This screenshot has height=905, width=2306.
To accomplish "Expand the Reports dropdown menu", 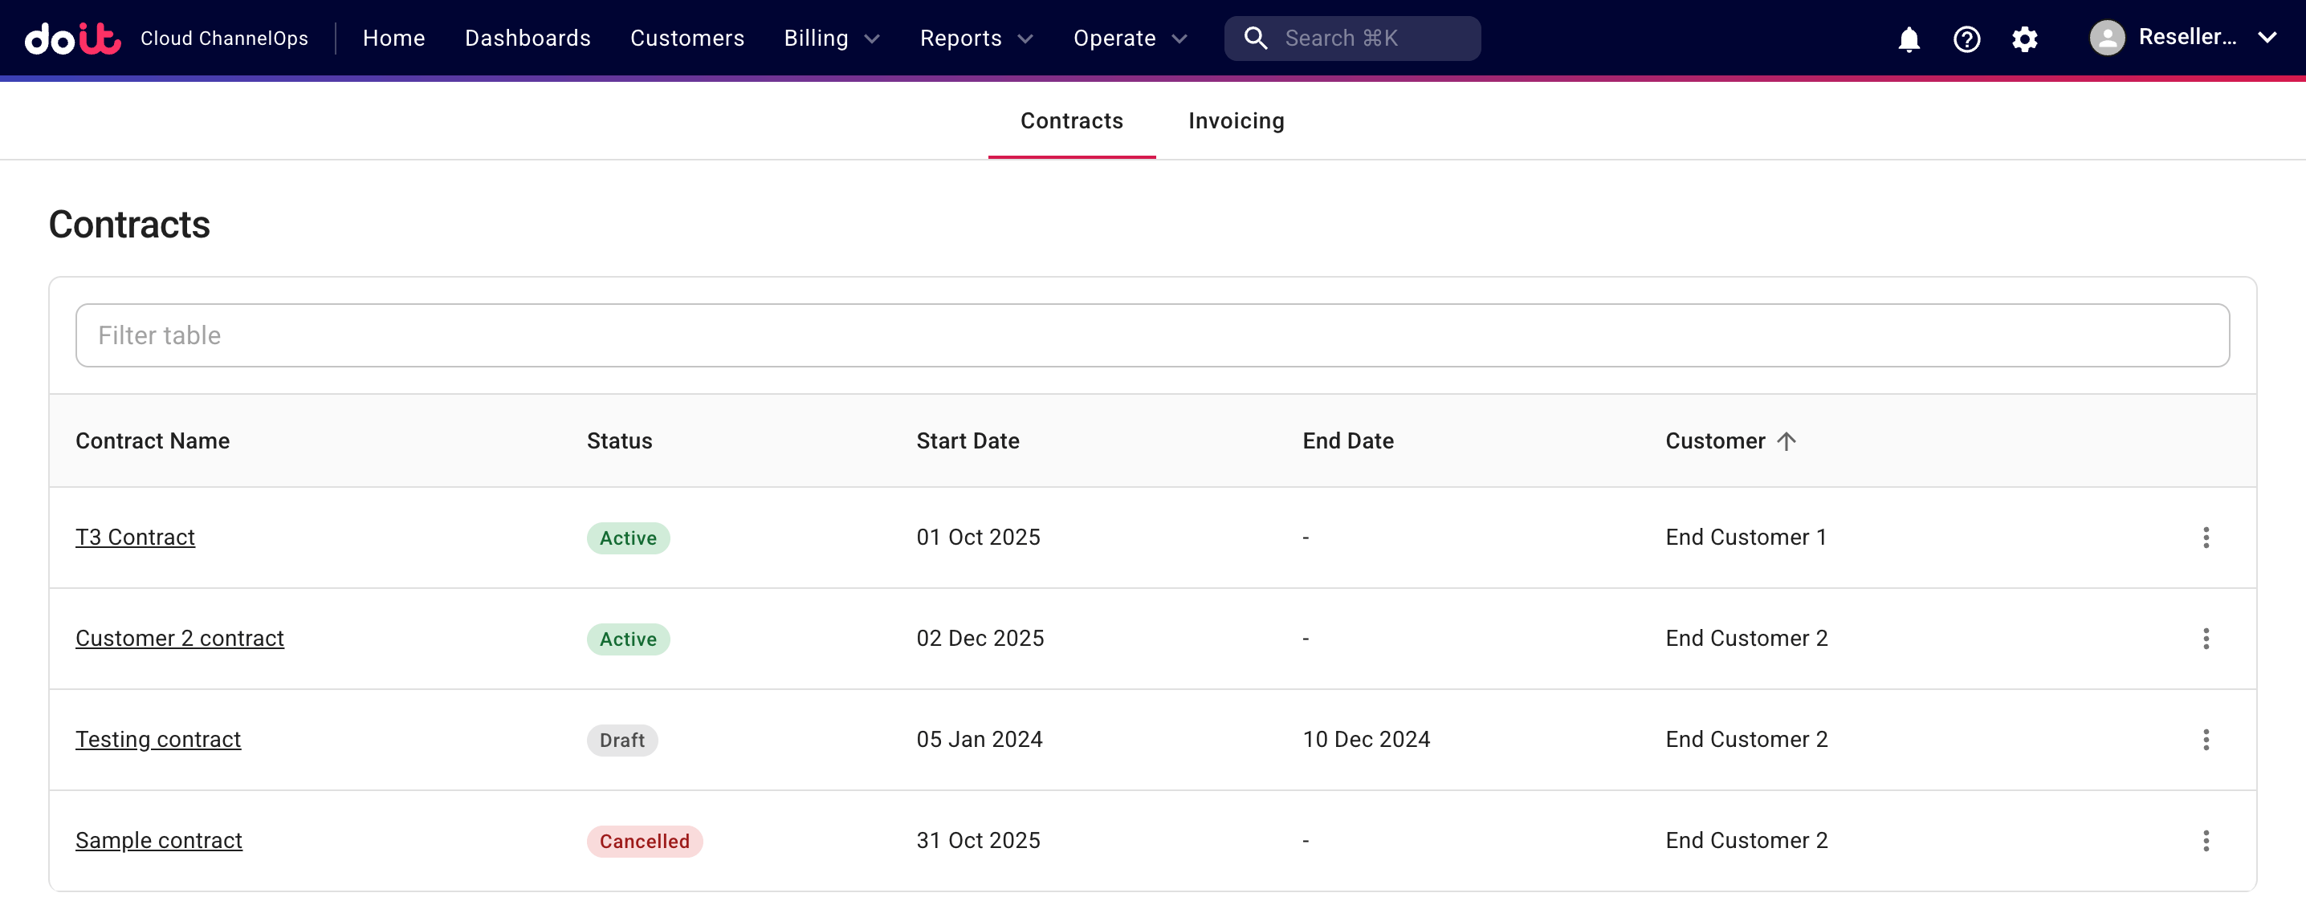I will [976, 39].
